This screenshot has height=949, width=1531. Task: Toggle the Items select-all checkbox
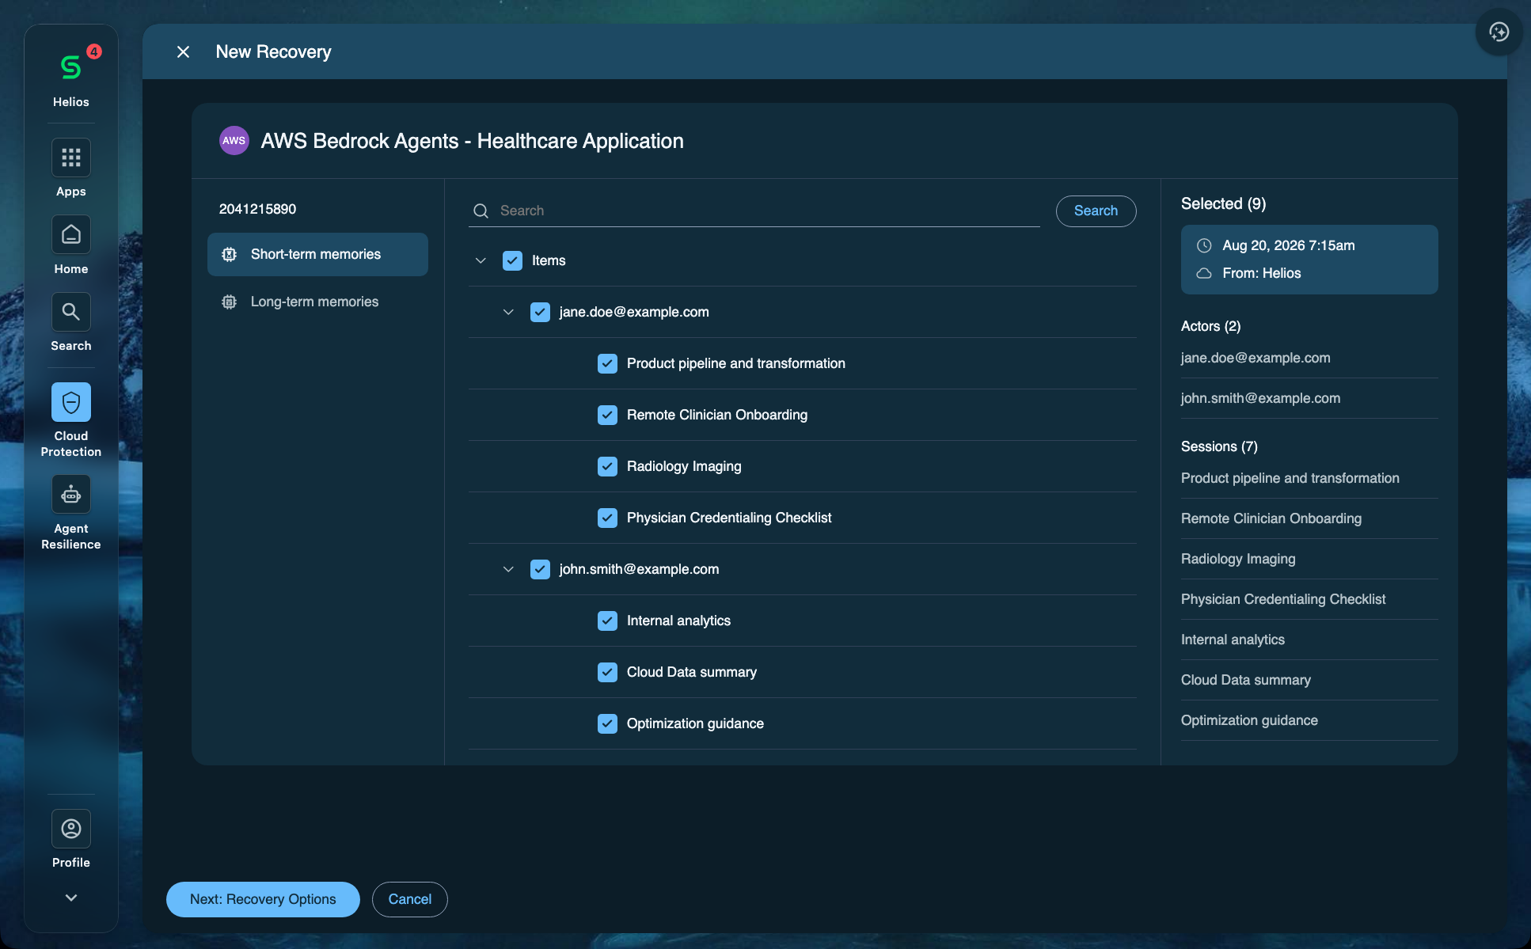pos(512,260)
